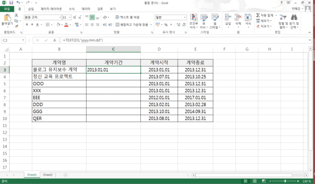Open the number format dropdown (일반)

click(184, 17)
